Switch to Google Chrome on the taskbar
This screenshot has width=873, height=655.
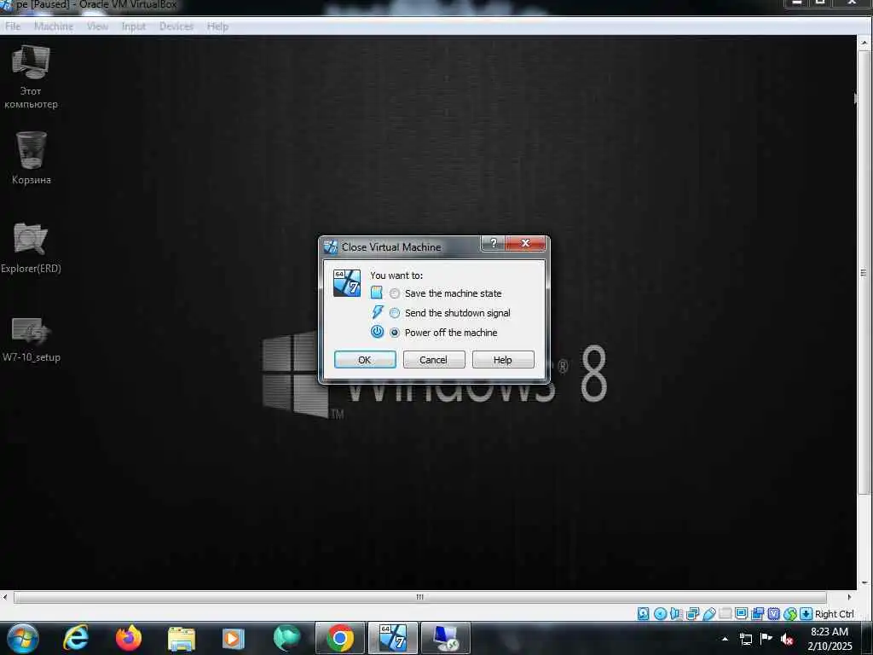(339, 638)
